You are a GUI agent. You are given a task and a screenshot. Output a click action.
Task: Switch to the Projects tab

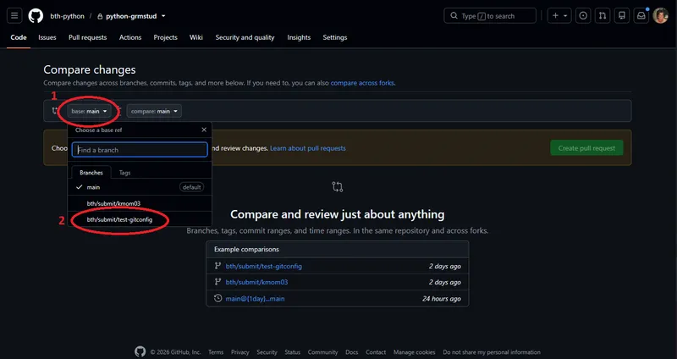(165, 37)
